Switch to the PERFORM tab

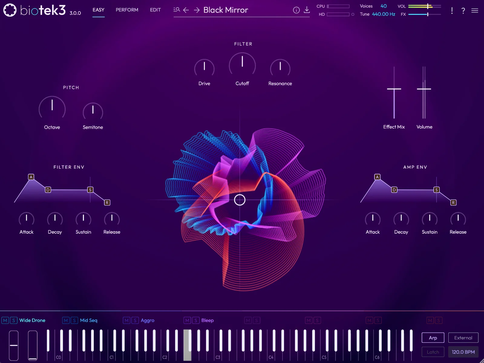tap(127, 10)
